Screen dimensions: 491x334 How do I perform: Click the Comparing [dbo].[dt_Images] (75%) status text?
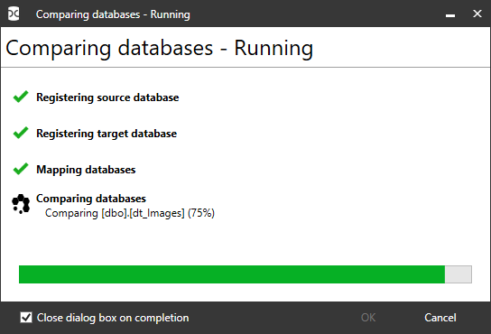coord(130,213)
